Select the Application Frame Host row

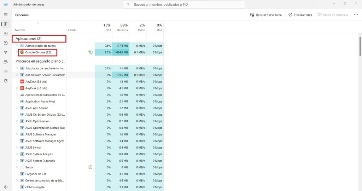coord(88,102)
